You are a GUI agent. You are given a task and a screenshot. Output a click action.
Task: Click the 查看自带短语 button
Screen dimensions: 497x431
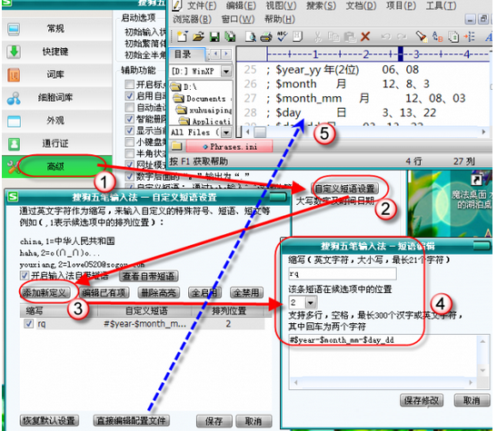pyautogui.click(x=148, y=276)
